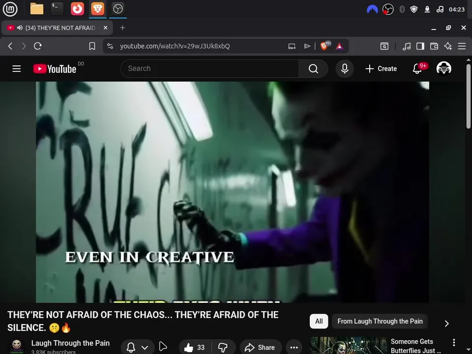This screenshot has height=354, width=472.
Task: Mute the tab using its speaker icon
Action: pyautogui.click(x=20, y=28)
